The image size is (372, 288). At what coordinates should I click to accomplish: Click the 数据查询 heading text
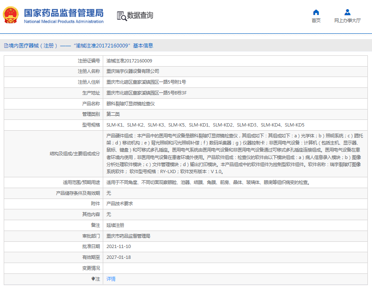(x=140, y=15)
